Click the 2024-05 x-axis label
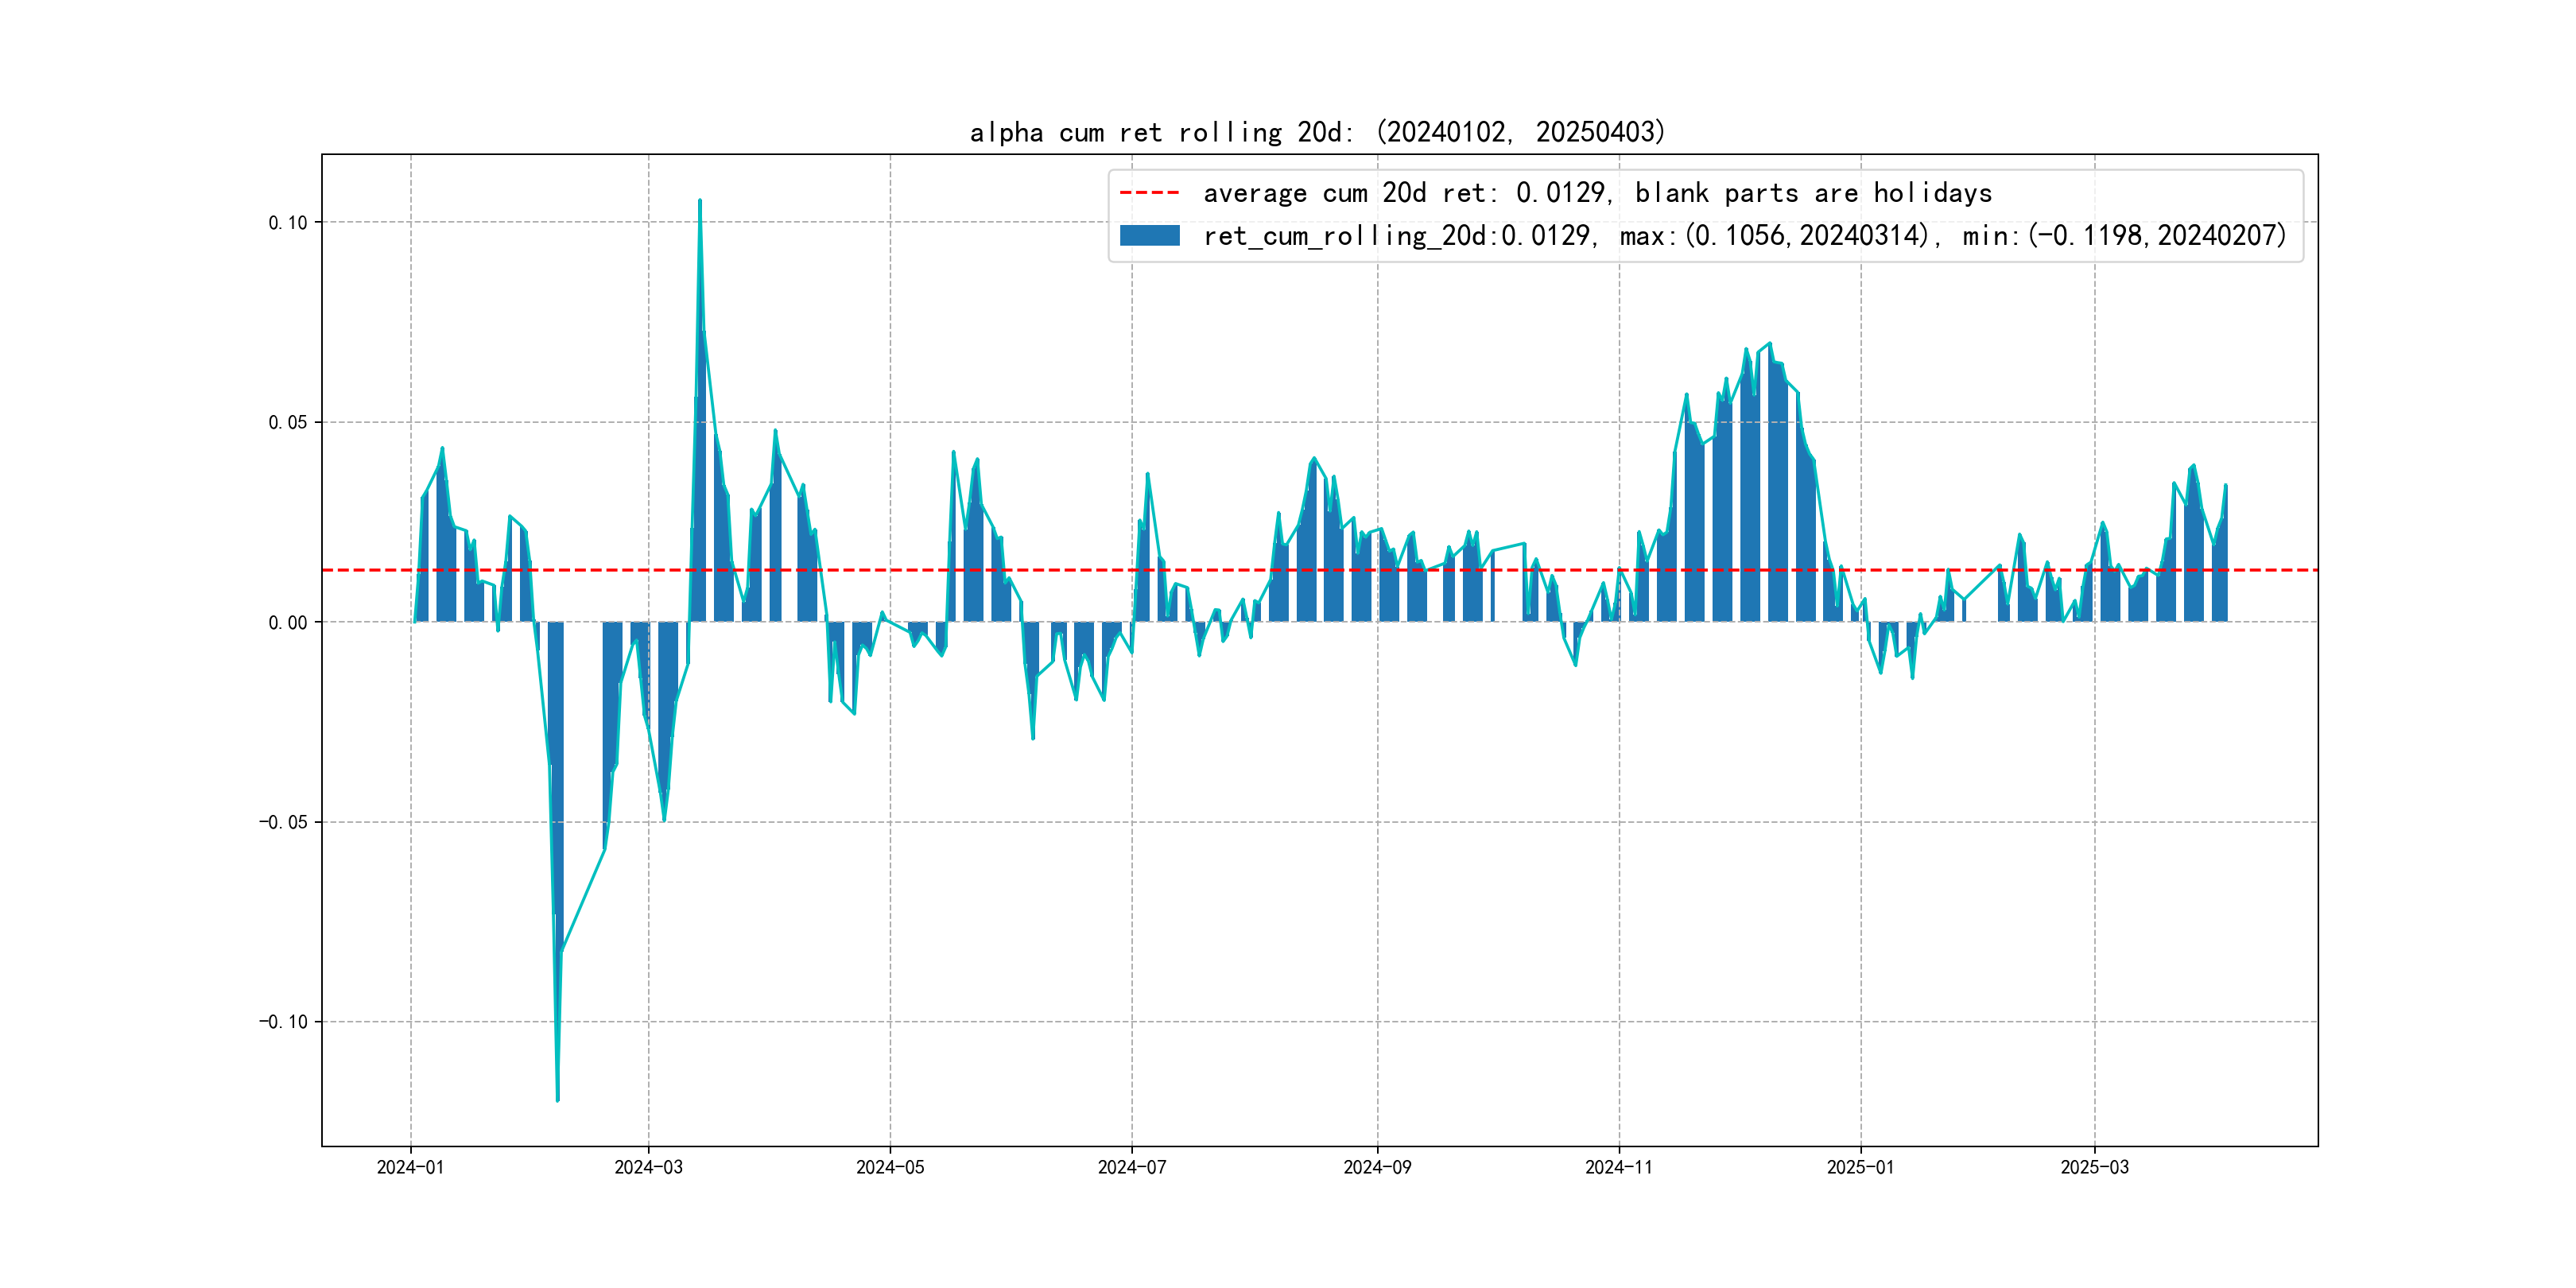 pyautogui.click(x=890, y=1167)
